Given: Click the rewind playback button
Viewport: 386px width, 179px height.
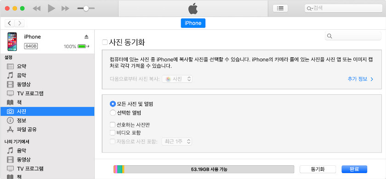Looking at the screenshot, I should point(37,8).
